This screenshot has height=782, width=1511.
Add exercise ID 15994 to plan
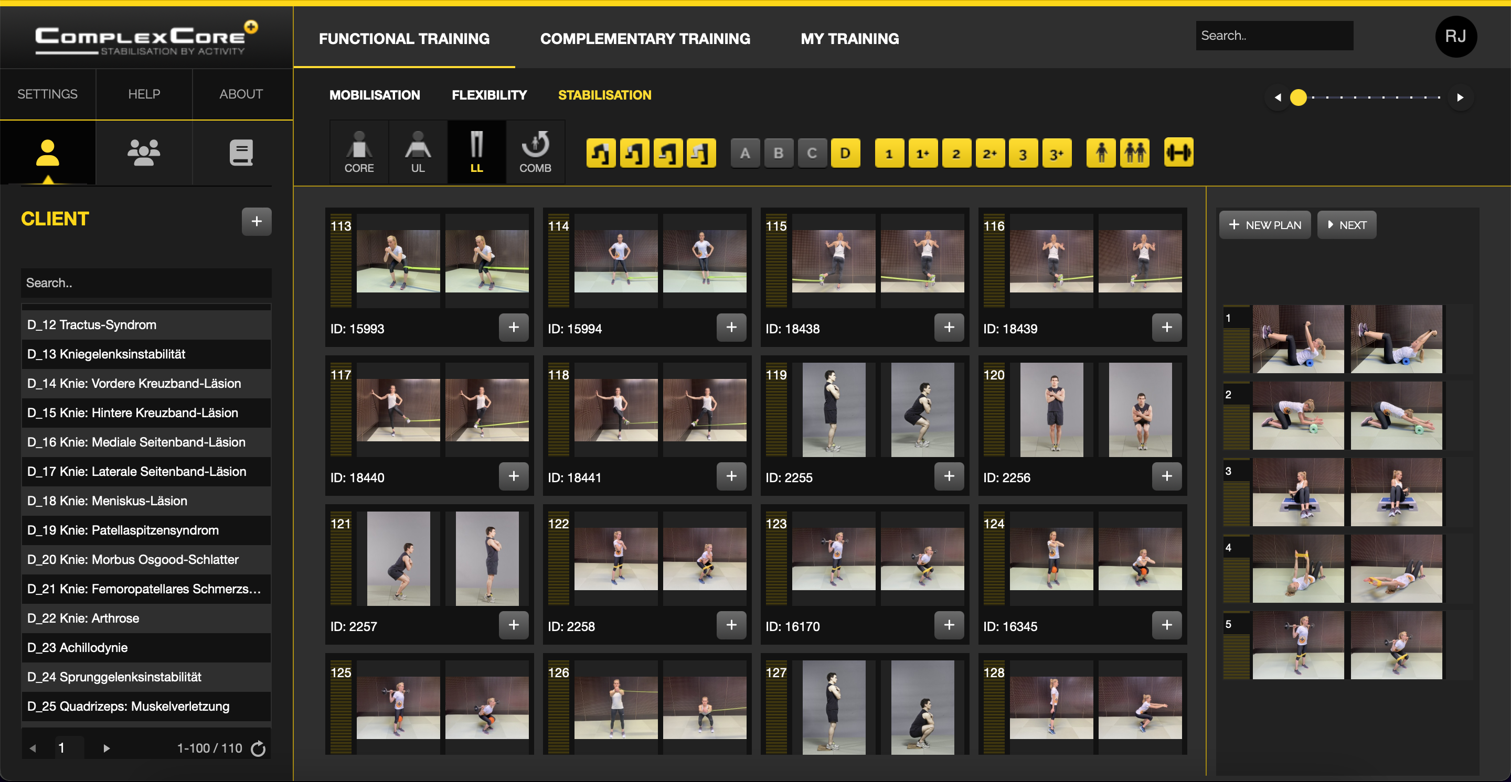[x=731, y=327]
